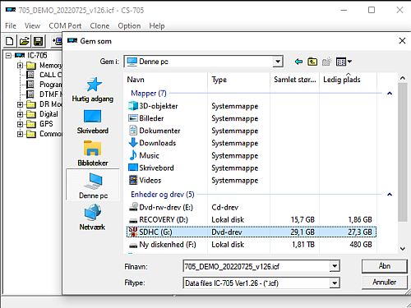Select Skrivebord in the places bar
The image size is (411, 308).
tap(93, 122)
